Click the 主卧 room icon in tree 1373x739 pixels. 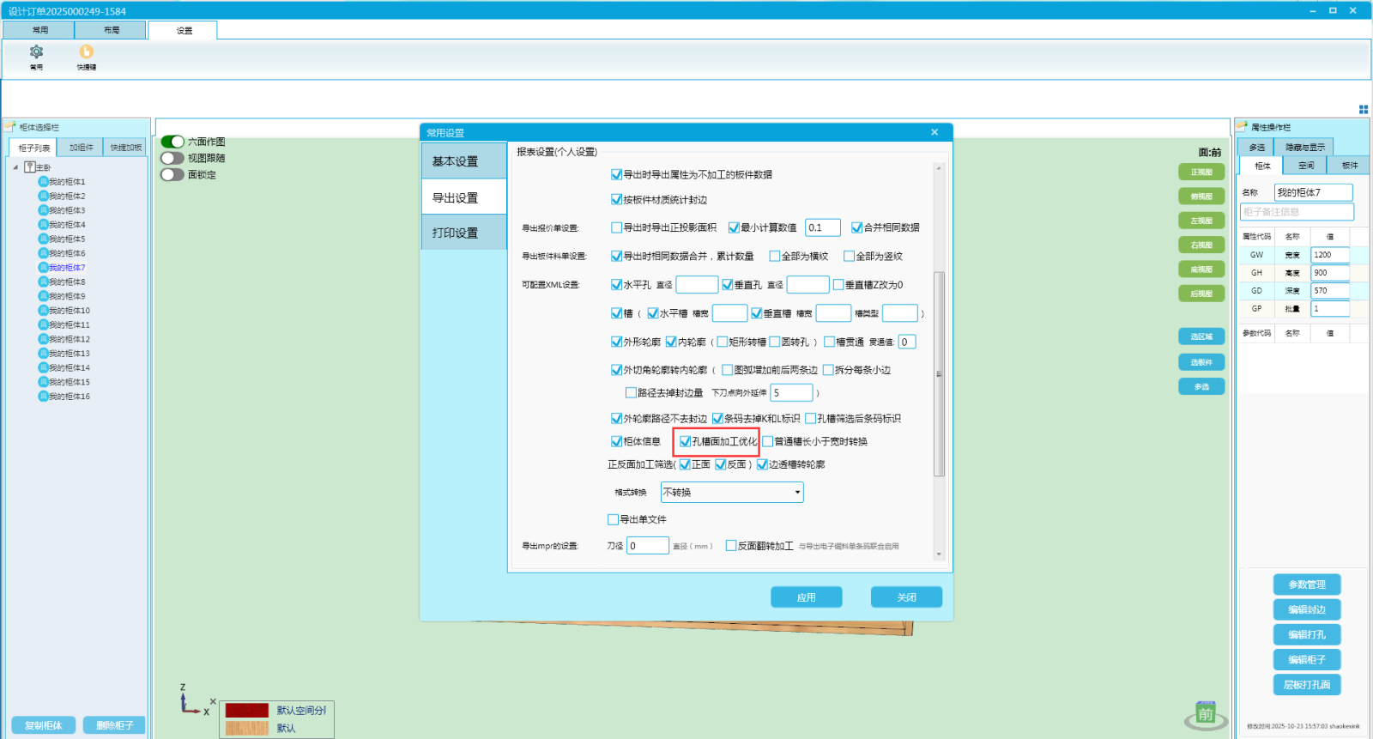30,167
